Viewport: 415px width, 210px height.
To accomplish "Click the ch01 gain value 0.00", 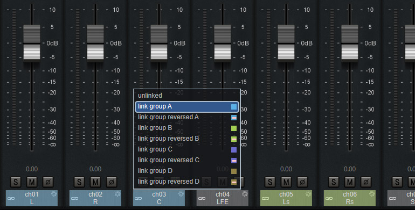I will [x=32, y=169].
